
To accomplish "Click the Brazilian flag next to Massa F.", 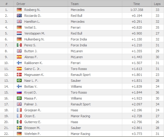I will coord(19,98).
